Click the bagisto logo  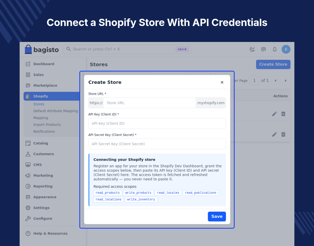tap(42, 49)
